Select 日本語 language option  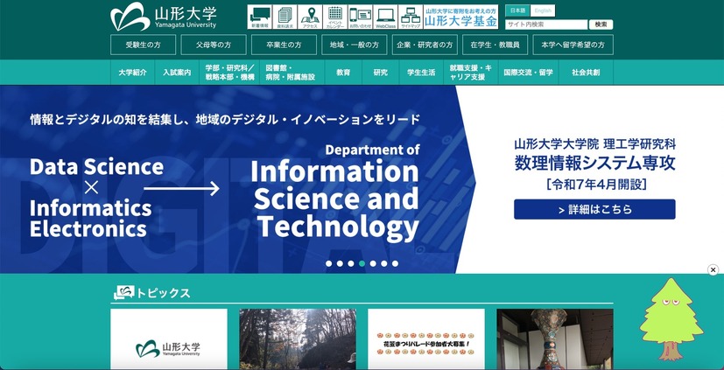[x=517, y=10]
